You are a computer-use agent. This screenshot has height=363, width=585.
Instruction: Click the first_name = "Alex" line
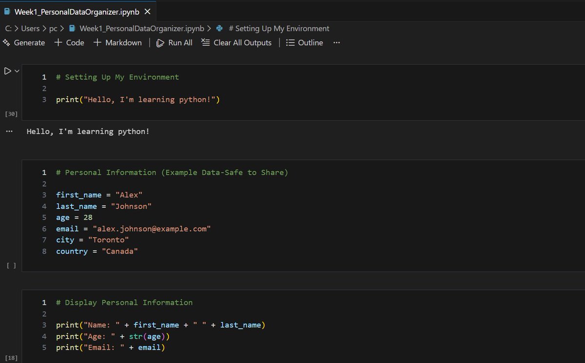(x=99, y=195)
